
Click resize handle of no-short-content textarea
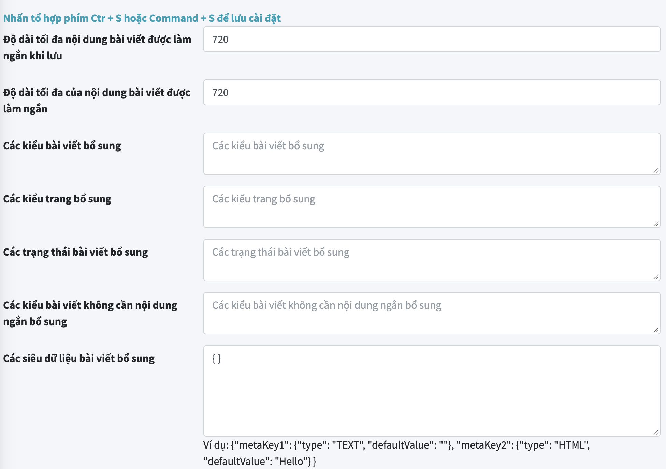tap(656, 330)
